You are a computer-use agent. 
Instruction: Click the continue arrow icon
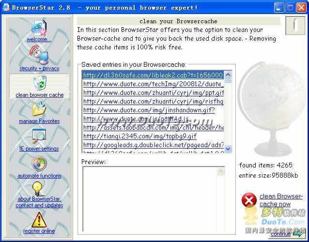pos(298,234)
